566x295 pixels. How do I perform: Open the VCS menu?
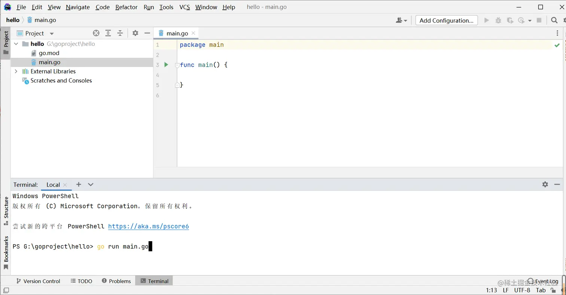click(x=185, y=7)
